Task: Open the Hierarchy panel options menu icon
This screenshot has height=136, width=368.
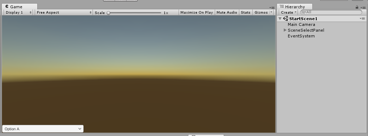Action: (363, 8)
